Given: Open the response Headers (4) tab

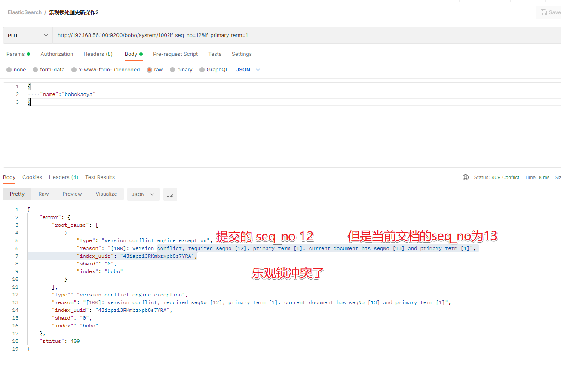Looking at the screenshot, I should coord(64,177).
